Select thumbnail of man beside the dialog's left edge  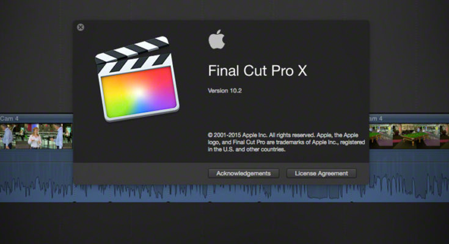pyautogui.click(x=60, y=137)
